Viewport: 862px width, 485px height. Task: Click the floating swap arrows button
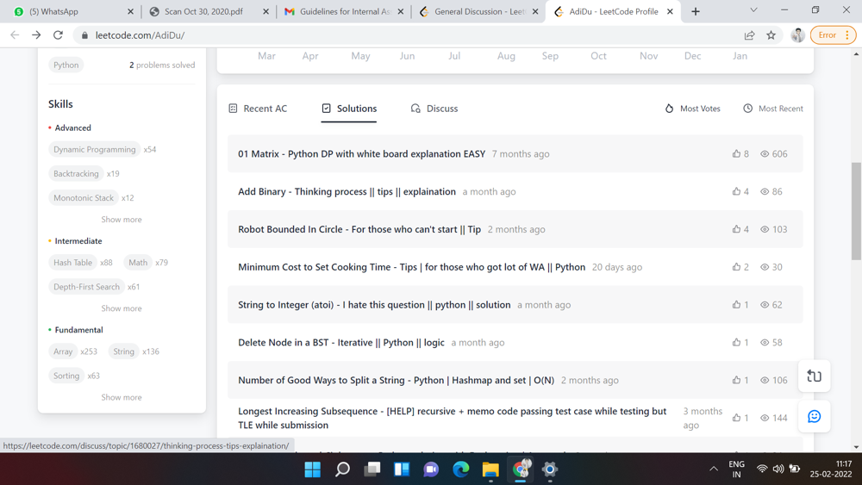[x=815, y=376]
